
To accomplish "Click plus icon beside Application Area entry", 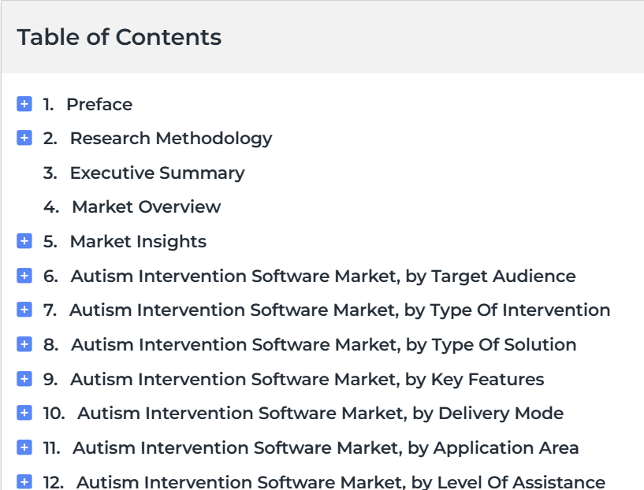I will point(24,447).
